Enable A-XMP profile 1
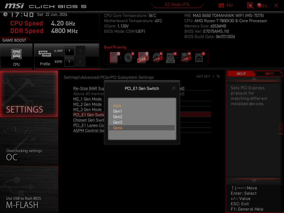This screenshot has height=213, width=284. click(x=69, y=51)
